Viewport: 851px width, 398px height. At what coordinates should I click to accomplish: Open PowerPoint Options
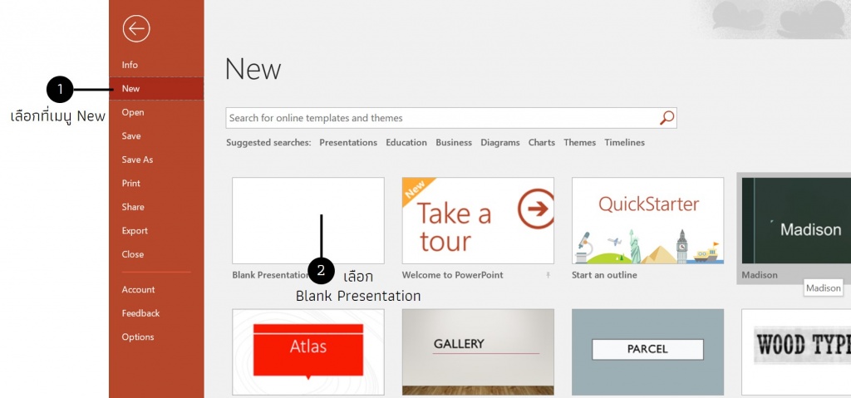pos(137,337)
